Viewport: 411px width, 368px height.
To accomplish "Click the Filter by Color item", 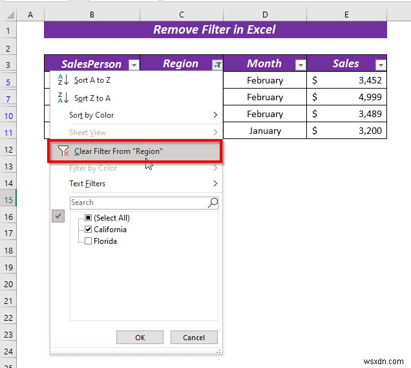I will (136, 168).
